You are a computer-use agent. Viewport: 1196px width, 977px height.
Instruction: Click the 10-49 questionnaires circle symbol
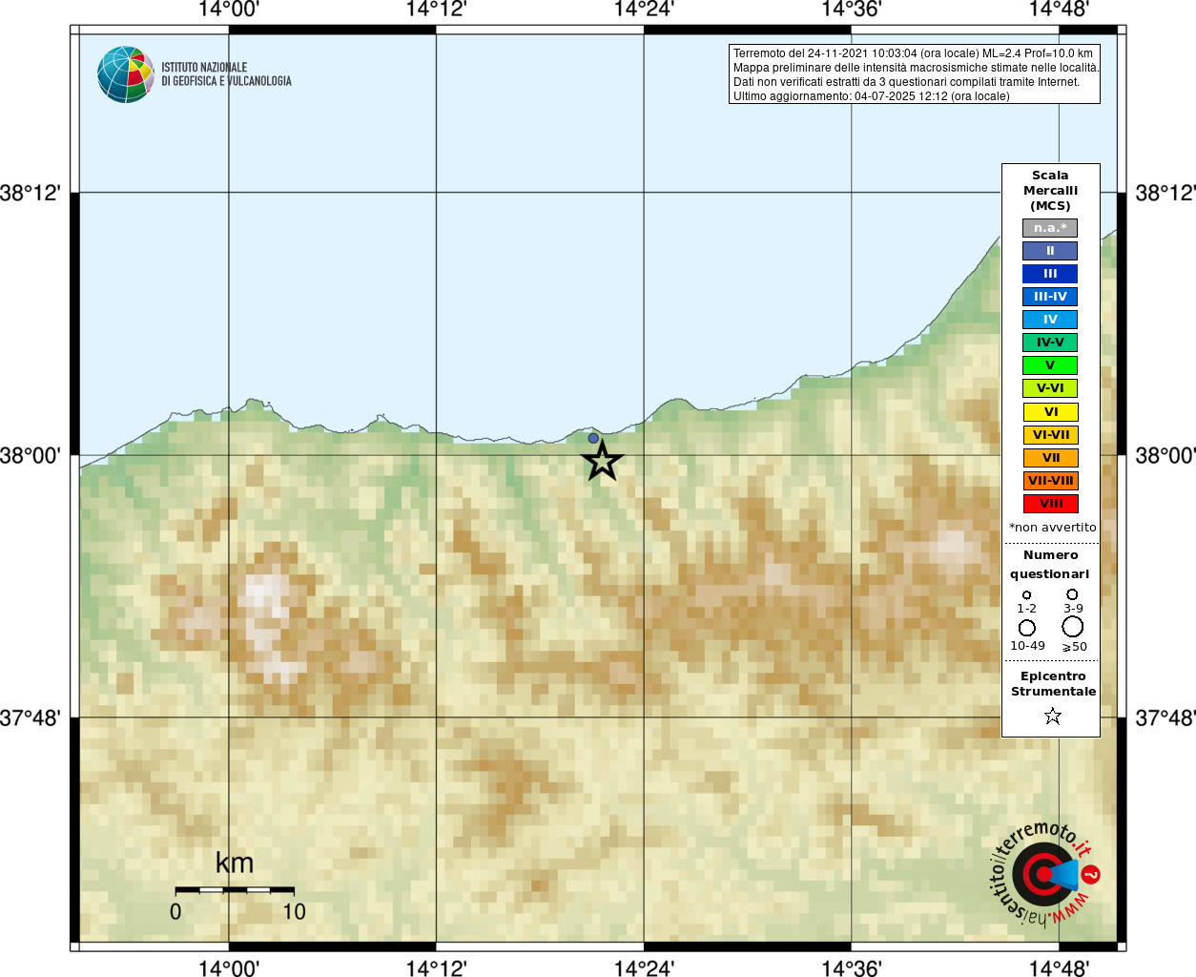[x=1027, y=628]
